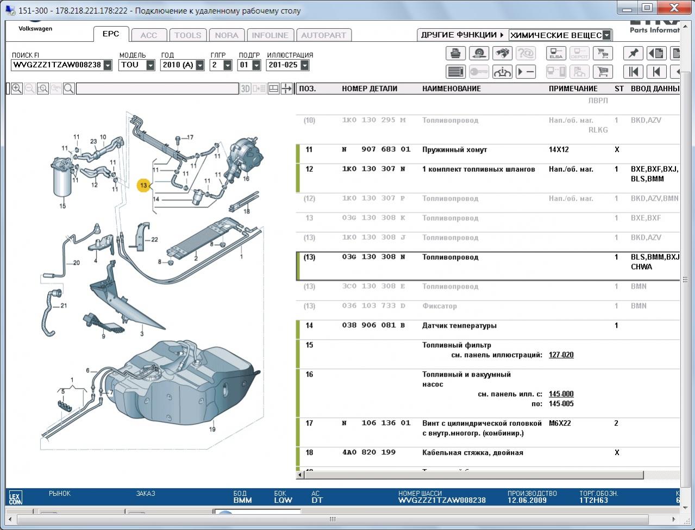Select row 12 part 1K0 130 307 N
Image resolution: width=695 pixels, height=530 pixels.
[488, 178]
